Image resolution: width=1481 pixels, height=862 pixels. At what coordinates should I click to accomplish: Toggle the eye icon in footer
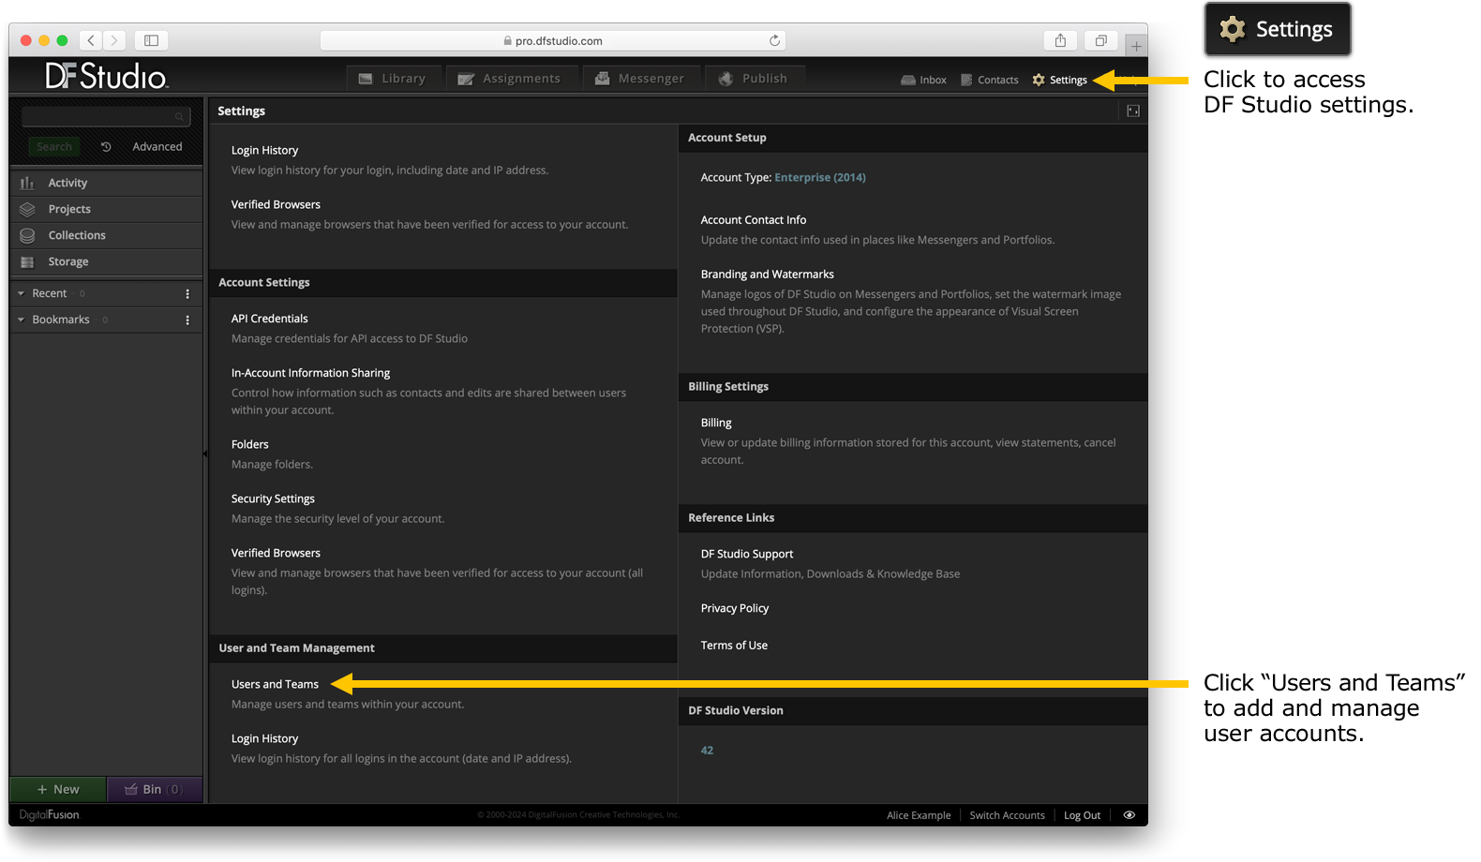[1129, 815]
